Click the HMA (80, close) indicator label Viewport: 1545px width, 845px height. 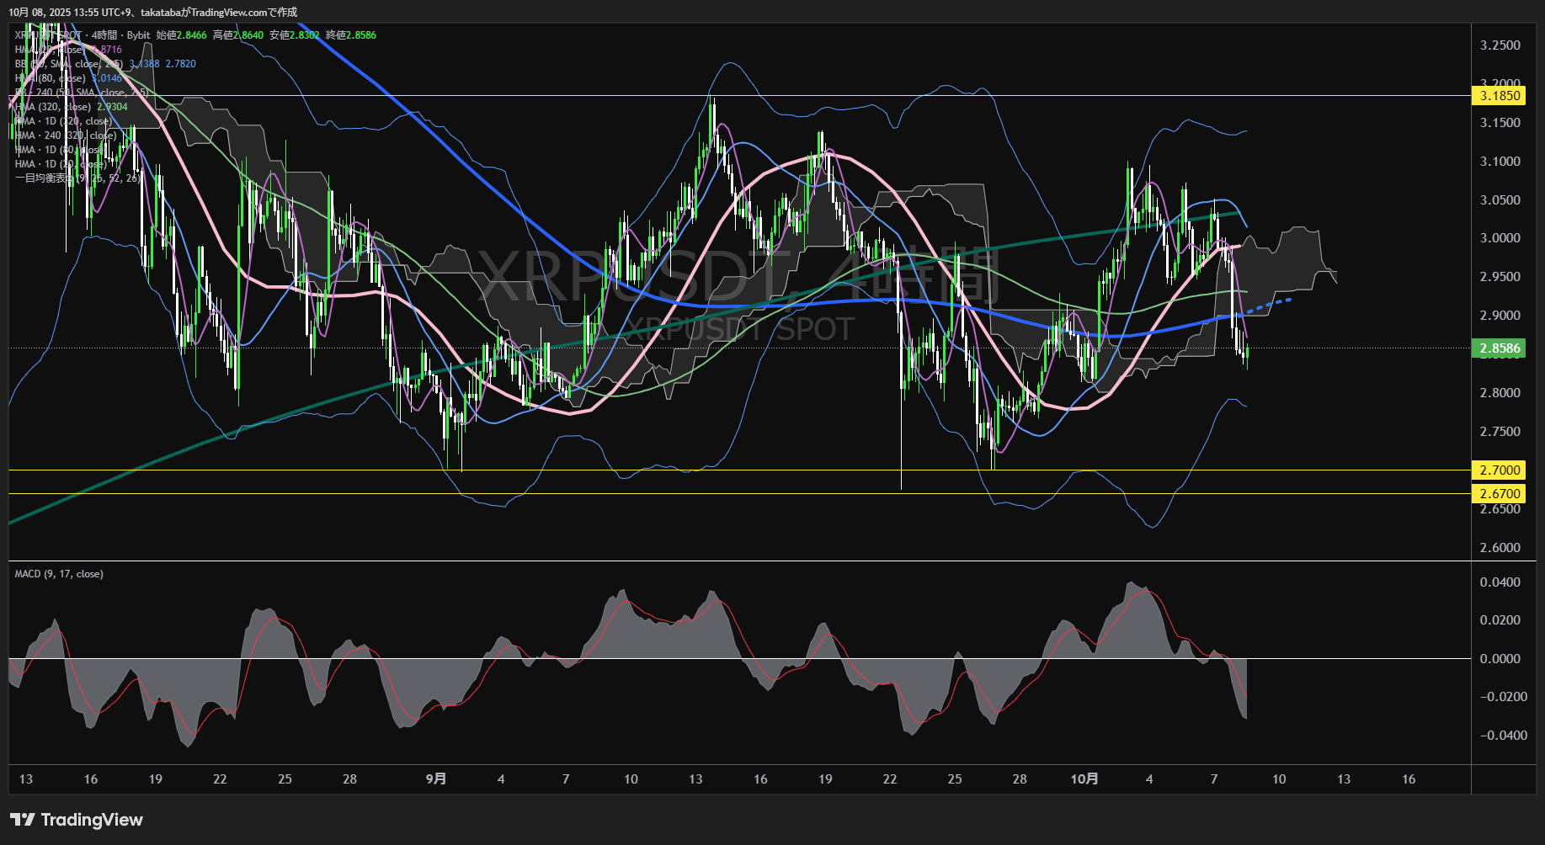click(x=51, y=78)
